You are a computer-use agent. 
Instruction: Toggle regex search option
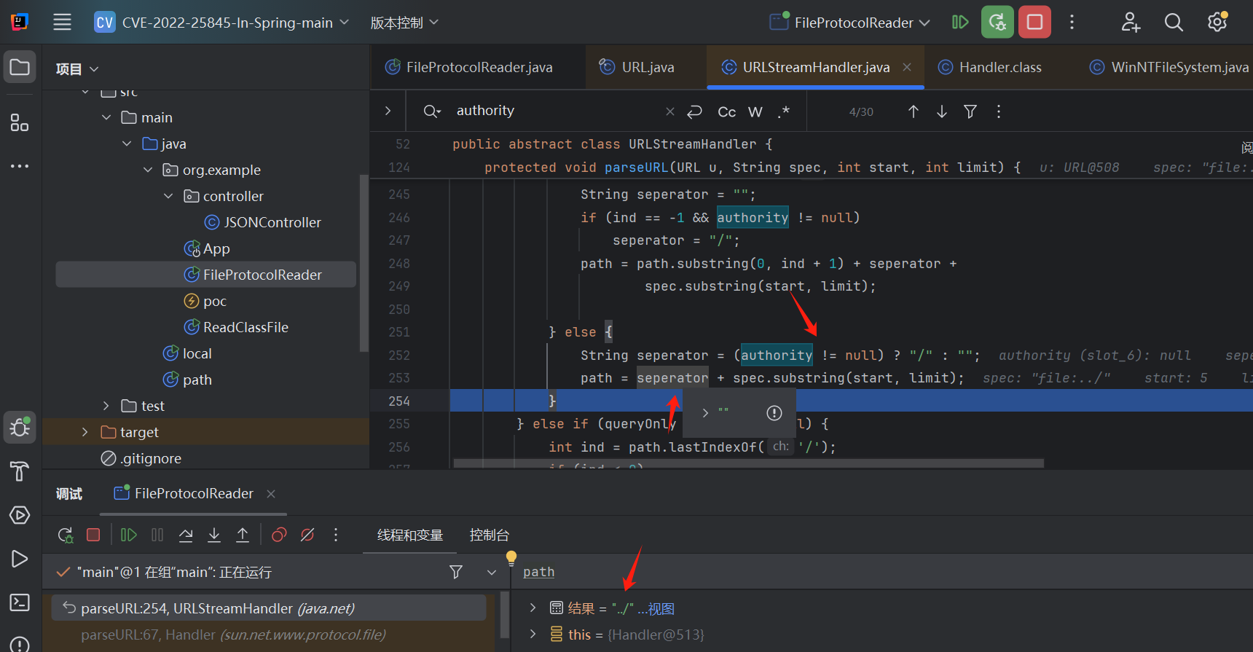click(783, 111)
